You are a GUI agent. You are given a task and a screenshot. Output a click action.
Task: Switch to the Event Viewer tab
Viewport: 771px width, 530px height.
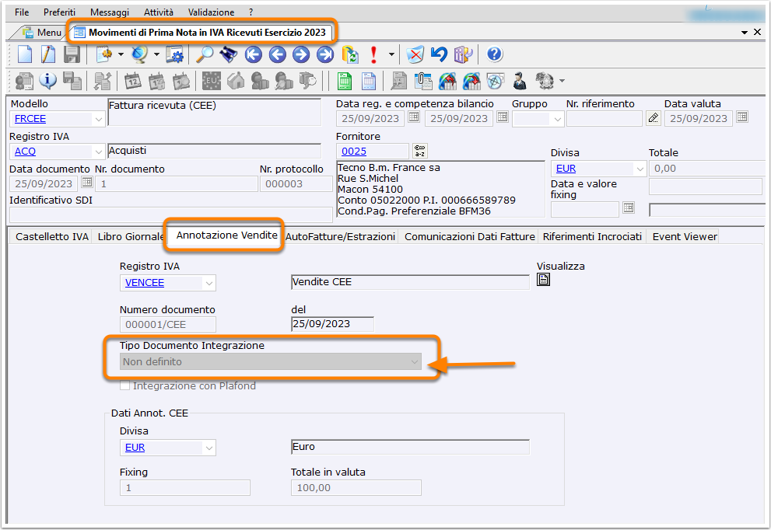coord(685,237)
